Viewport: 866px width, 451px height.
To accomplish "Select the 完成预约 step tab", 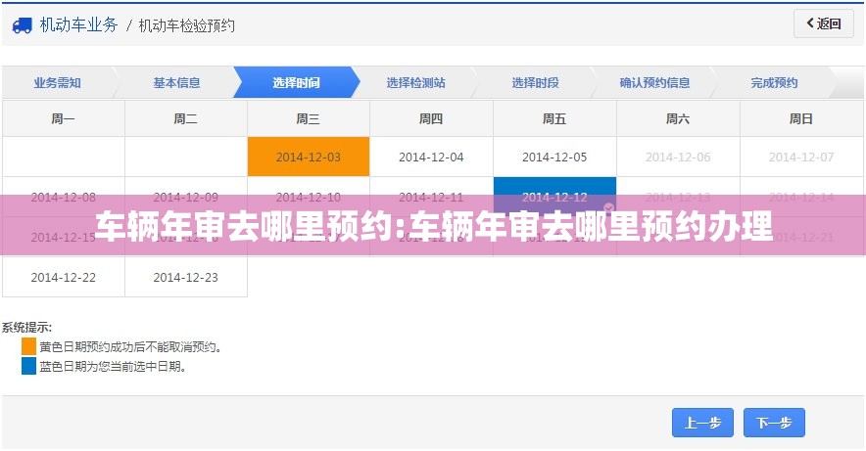I will click(x=774, y=83).
